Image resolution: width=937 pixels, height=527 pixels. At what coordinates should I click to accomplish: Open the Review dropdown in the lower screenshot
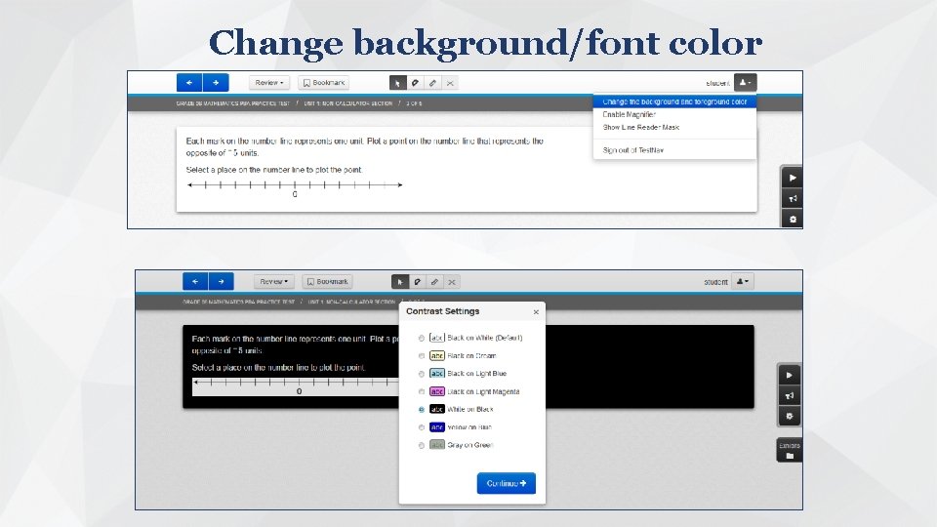(273, 281)
